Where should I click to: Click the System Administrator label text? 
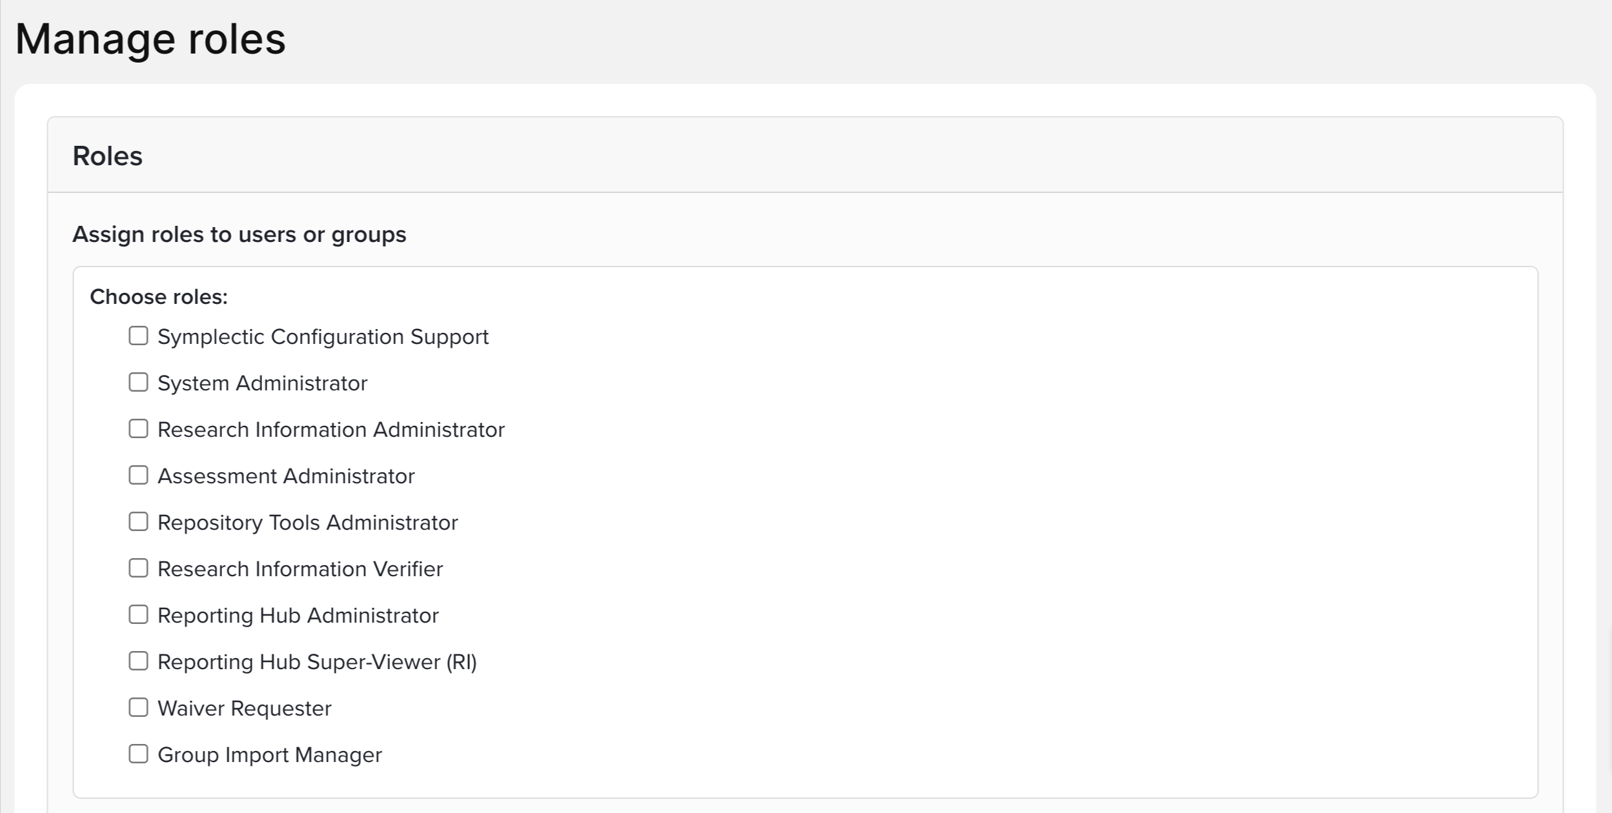[262, 383]
